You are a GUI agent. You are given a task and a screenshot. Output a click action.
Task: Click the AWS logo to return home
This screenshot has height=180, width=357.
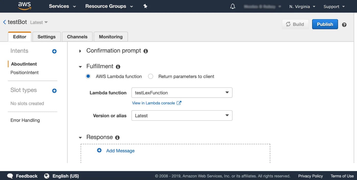(25, 6)
